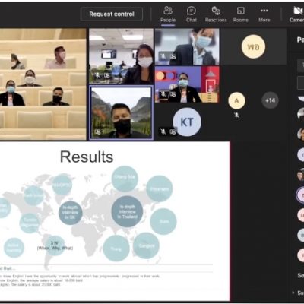Open breakout Rooms
The height and width of the screenshot is (304, 304).
(x=240, y=14)
